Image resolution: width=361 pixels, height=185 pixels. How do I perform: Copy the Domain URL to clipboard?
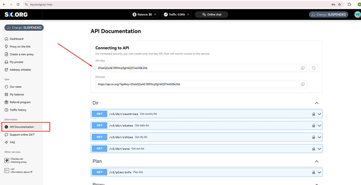[302, 84]
